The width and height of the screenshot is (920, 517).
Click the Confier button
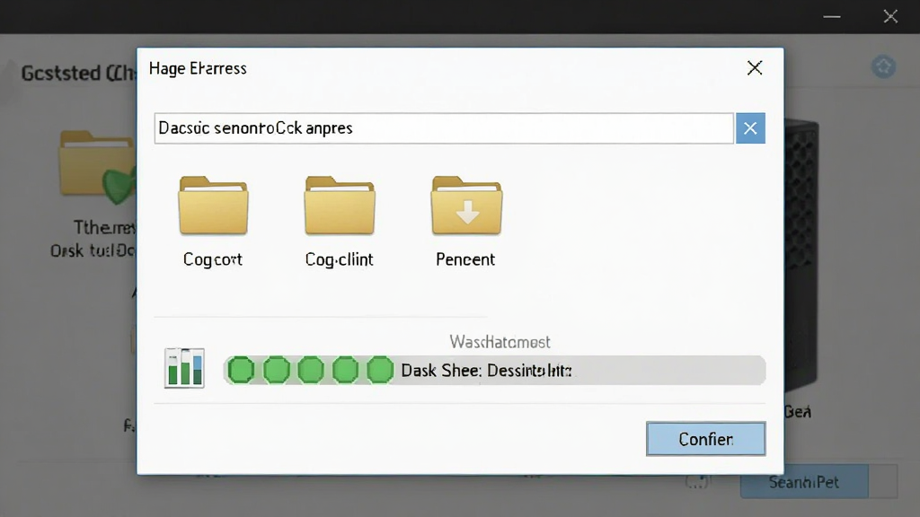pyautogui.click(x=706, y=438)
